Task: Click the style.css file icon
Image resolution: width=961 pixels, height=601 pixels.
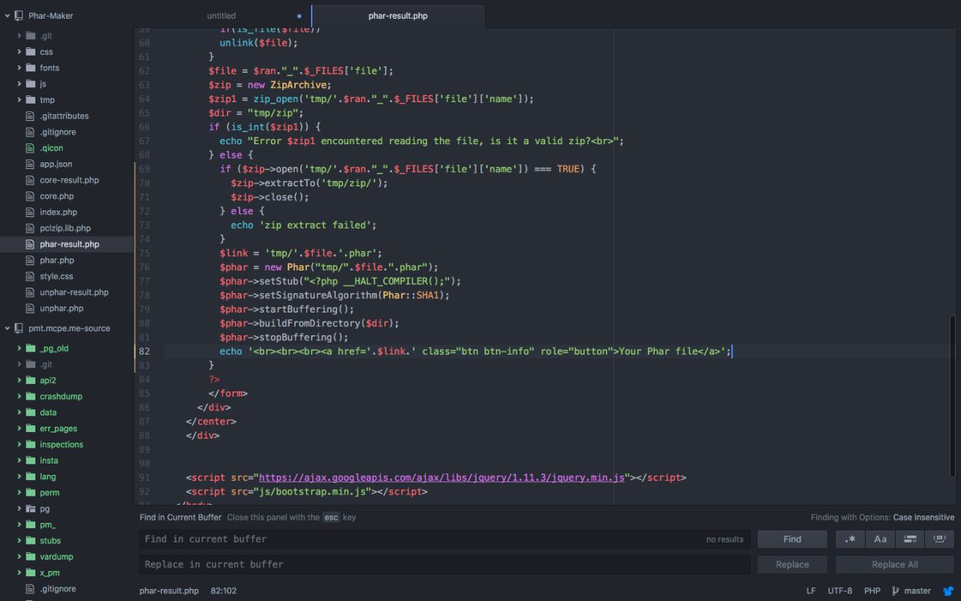Action: click(x=31, y=276)
